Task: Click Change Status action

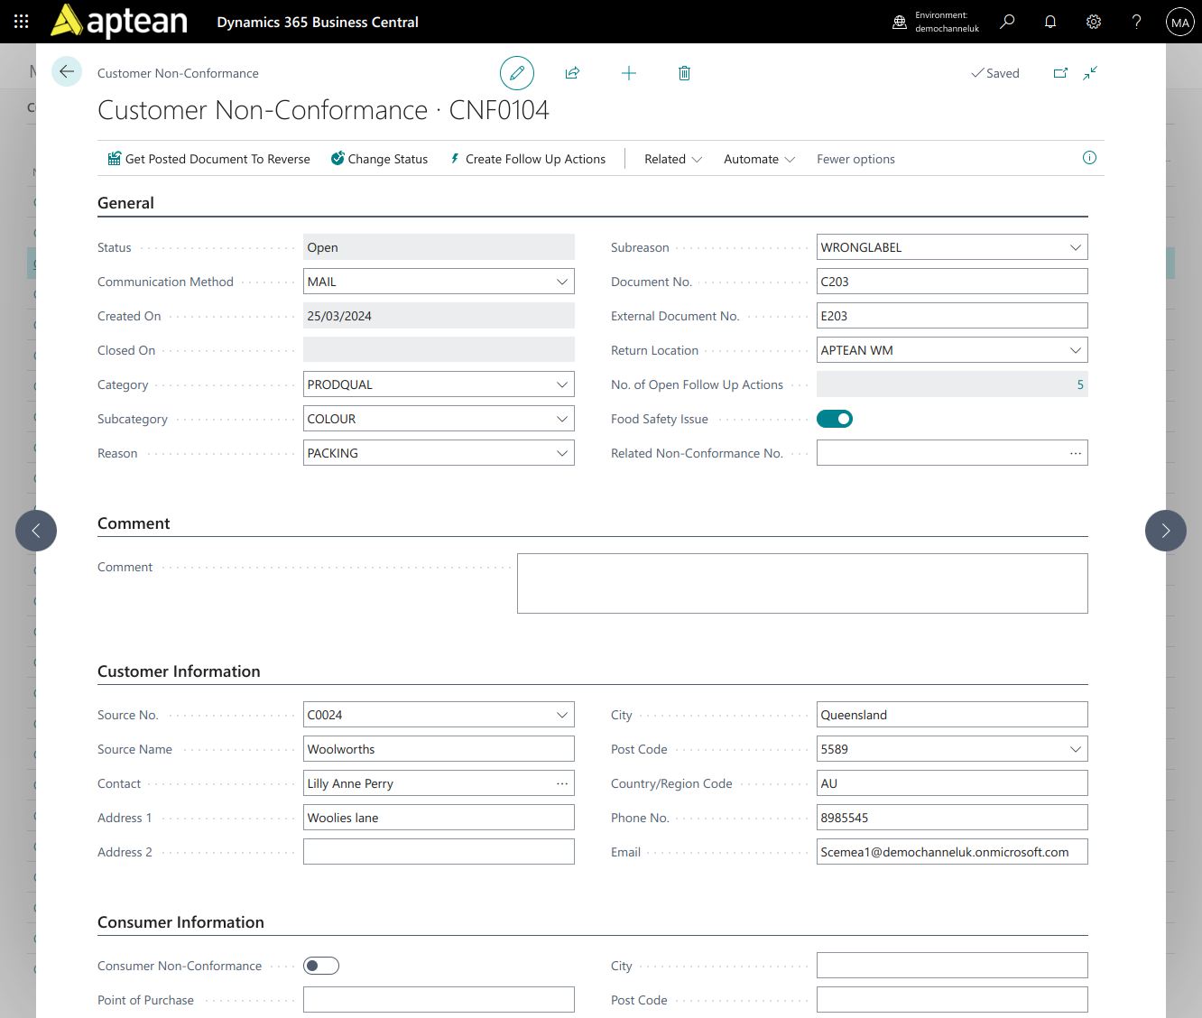Action: 379,159
